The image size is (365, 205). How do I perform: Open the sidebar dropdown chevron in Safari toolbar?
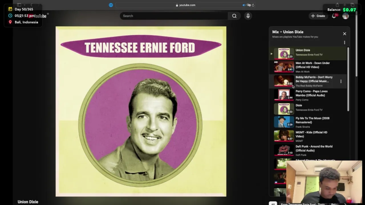pyautogui.click(x=24, y=5)
